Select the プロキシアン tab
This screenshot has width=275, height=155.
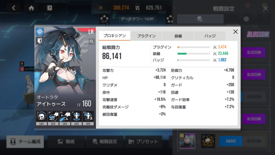click(114, 36)
